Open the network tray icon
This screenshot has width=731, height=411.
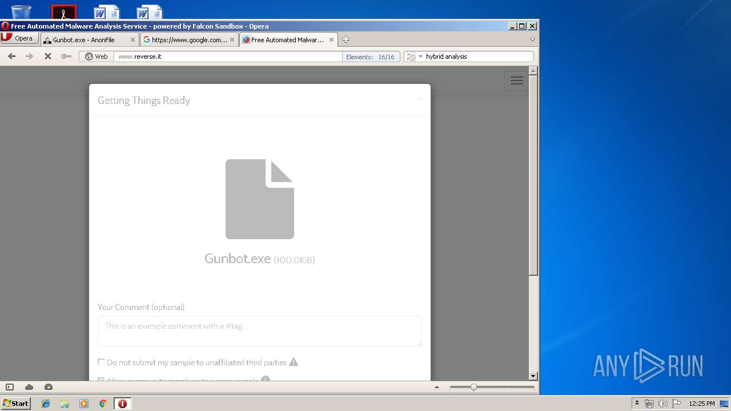[x=649, y=404]
